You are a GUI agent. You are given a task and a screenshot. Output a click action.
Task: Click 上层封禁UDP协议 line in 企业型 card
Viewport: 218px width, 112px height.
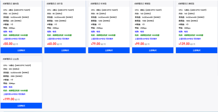(14, 94)
